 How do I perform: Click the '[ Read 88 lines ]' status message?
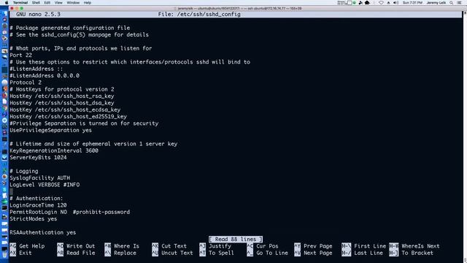tap(236, 239)
